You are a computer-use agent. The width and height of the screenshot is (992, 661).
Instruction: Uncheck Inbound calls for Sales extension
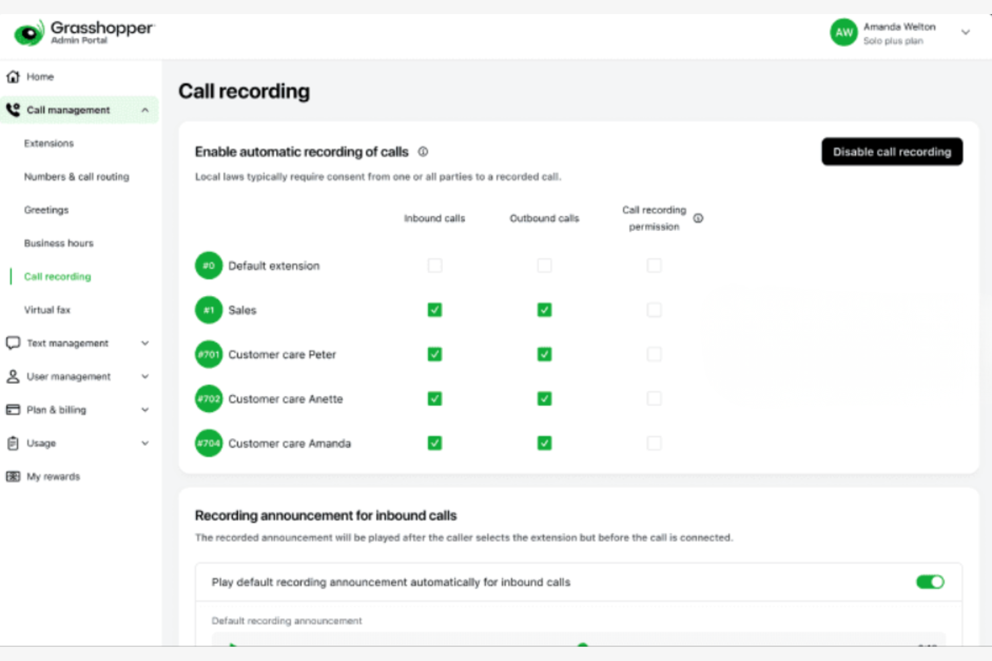[434, 309]
